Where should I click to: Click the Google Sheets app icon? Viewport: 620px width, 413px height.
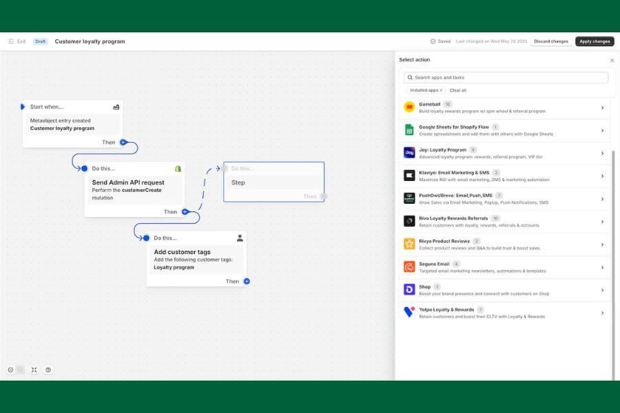coord(409,130)
